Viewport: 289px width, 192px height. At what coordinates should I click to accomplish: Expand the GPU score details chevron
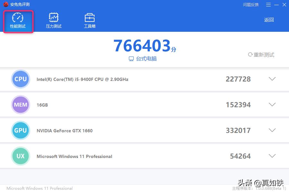pos(272,130)
